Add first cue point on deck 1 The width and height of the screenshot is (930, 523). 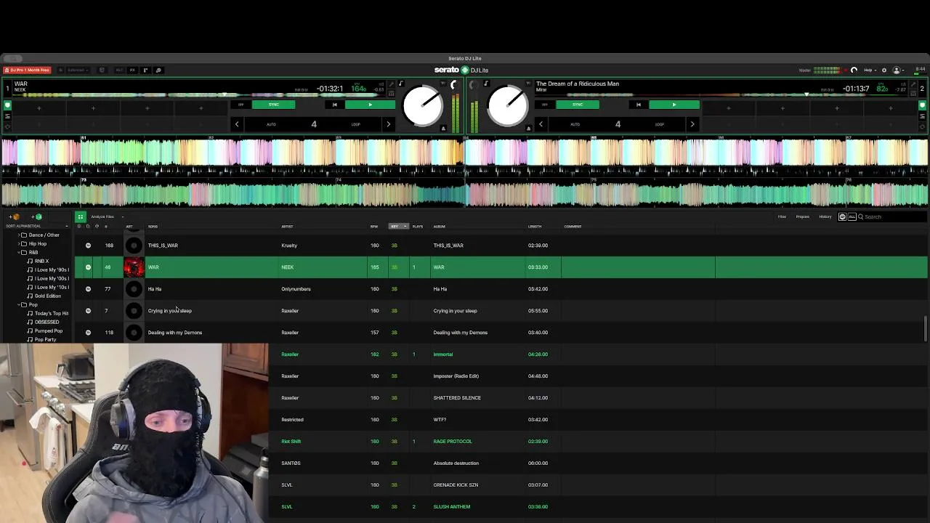[x=39, y=108]
